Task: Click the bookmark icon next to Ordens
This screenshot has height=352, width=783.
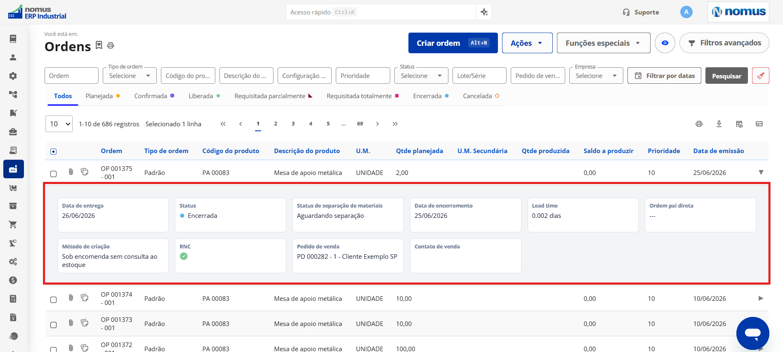Action: point(99,45)
